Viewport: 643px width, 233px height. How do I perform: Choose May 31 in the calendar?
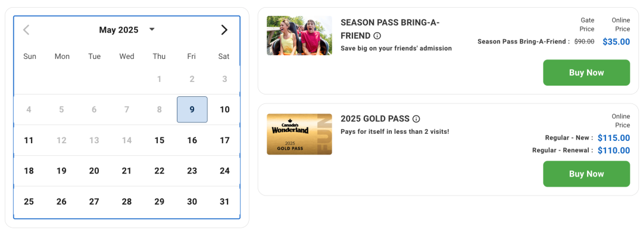pos(224,202)
